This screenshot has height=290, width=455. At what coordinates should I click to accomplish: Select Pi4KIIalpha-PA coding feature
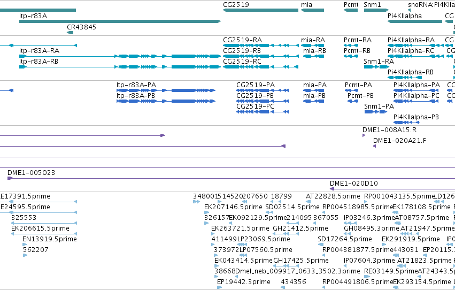(x=416, y=90)
